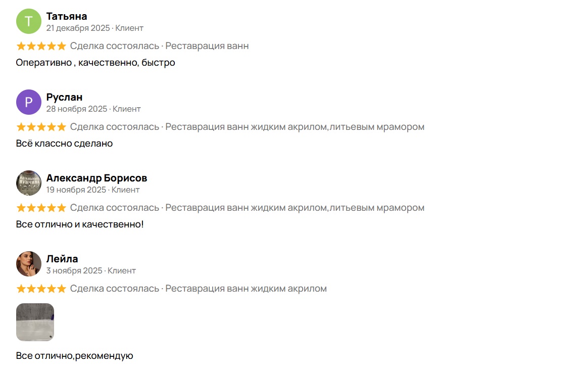Click the review text 'Всё классно сделано'
584x370 pixels.
[x=64, y=144]
